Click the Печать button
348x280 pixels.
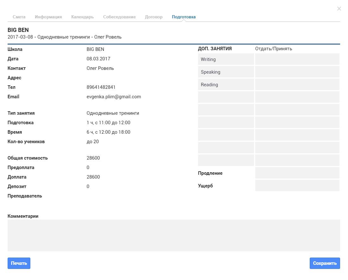19,263
